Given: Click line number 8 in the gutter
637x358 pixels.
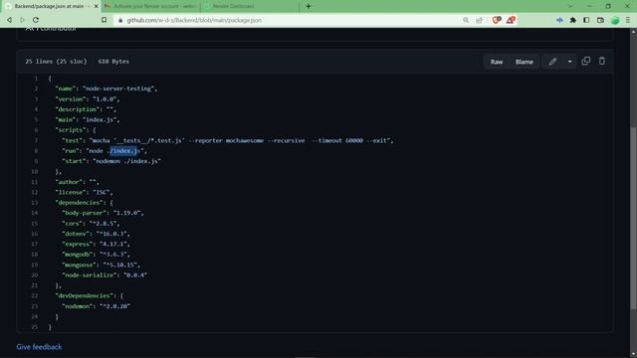Looking at the screenshot, I should (x=36, y=151).
